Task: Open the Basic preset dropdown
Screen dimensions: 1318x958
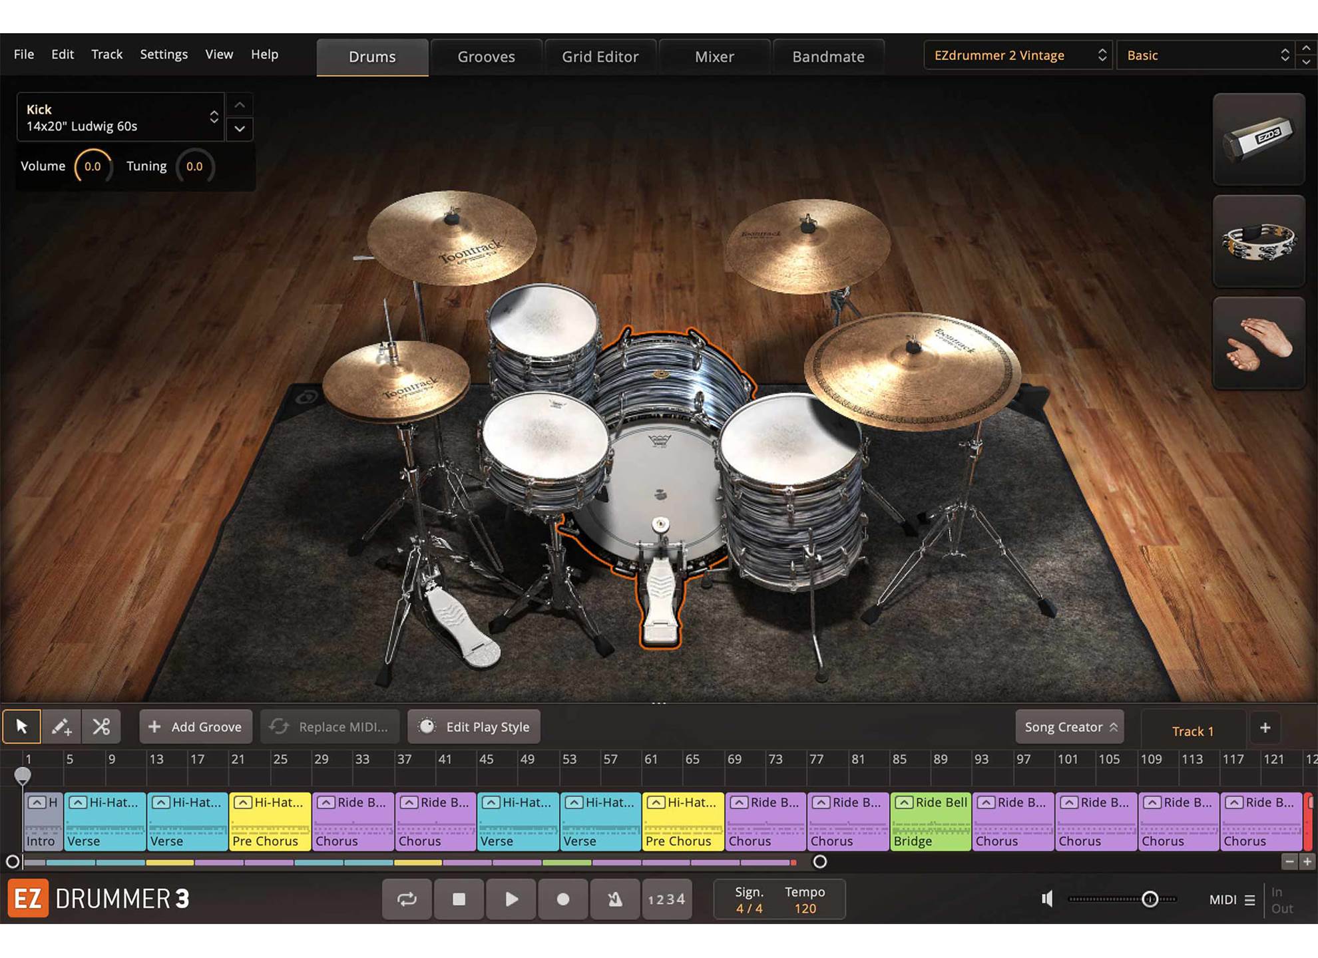Action: (x=1207, y=55)
